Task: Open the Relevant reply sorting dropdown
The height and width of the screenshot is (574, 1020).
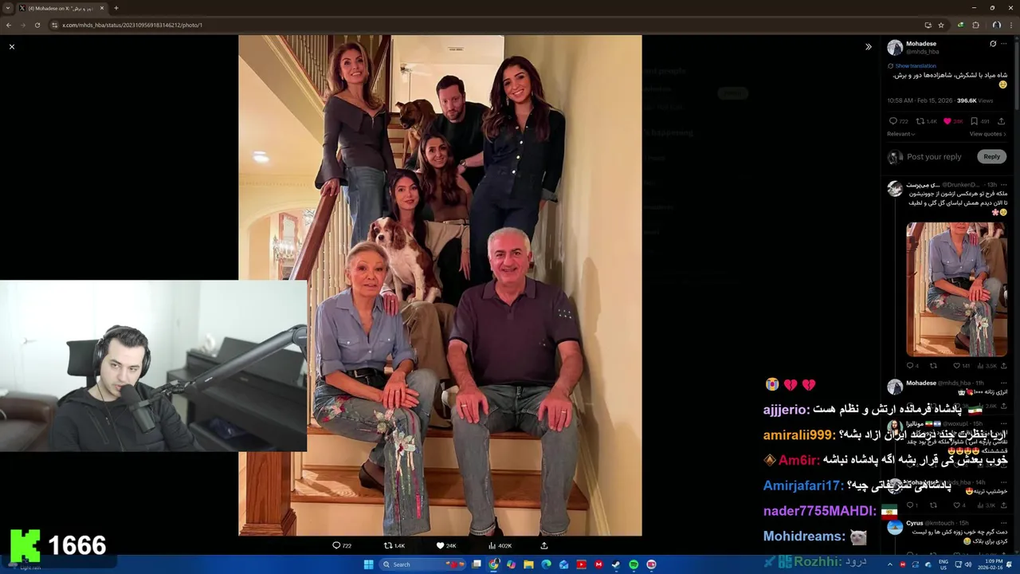Action: point(900,134)
